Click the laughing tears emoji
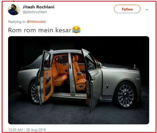The image size is (157, 133). point(76,30)
